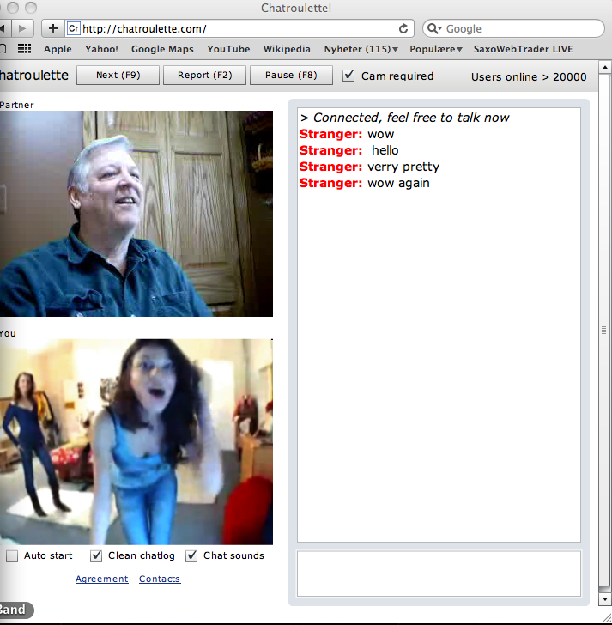Click the 'Users online > 20000' text
The image size is (612, 625).
coord(529,76)
